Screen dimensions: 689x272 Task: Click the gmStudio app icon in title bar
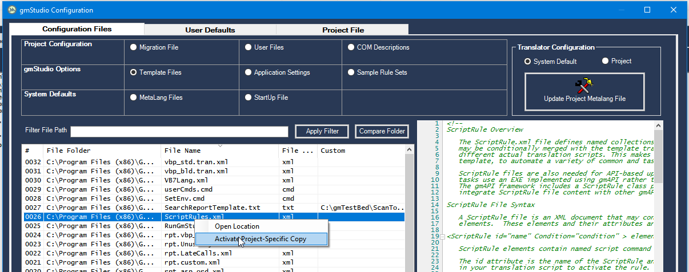[11, 10]
